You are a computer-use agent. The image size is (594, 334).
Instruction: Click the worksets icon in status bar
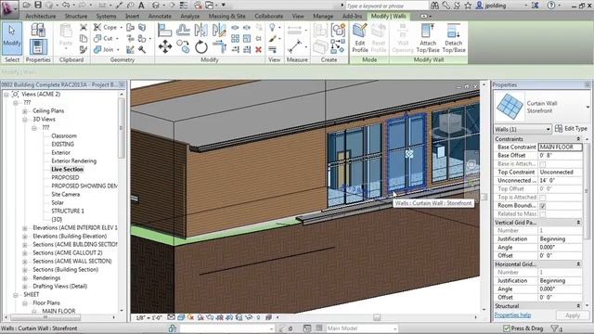point(173,328)
